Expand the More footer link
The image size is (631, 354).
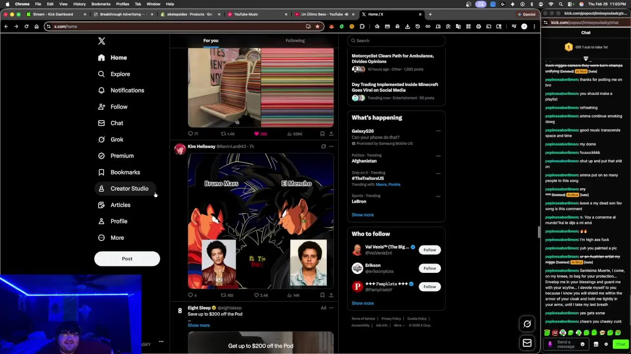(x=399, y=325)
